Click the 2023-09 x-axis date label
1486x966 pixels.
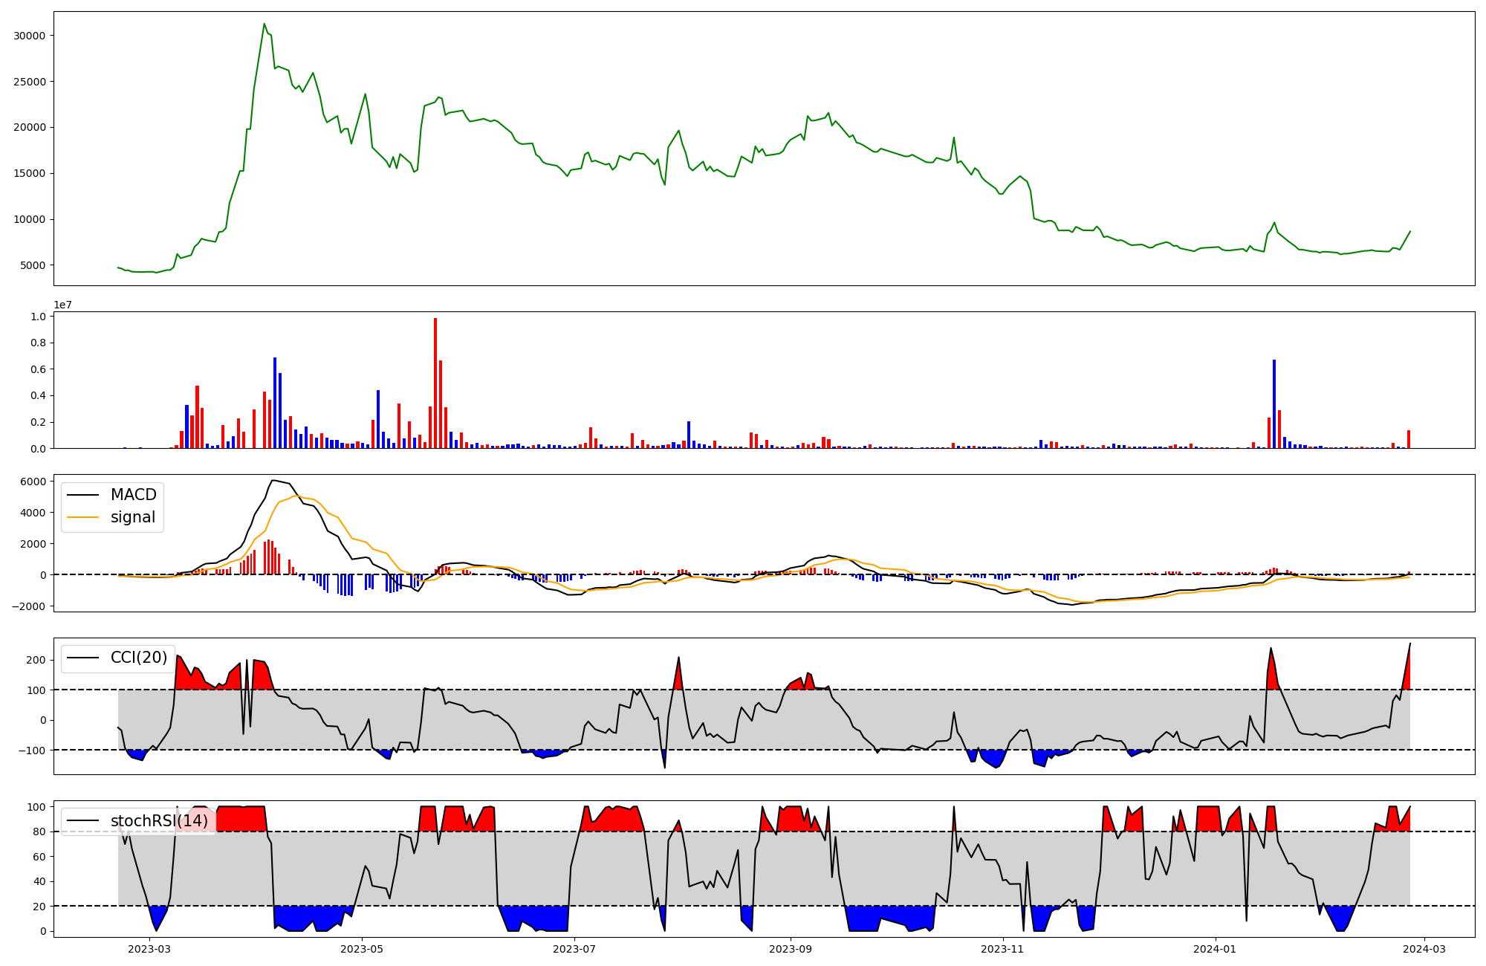(791, 949)
